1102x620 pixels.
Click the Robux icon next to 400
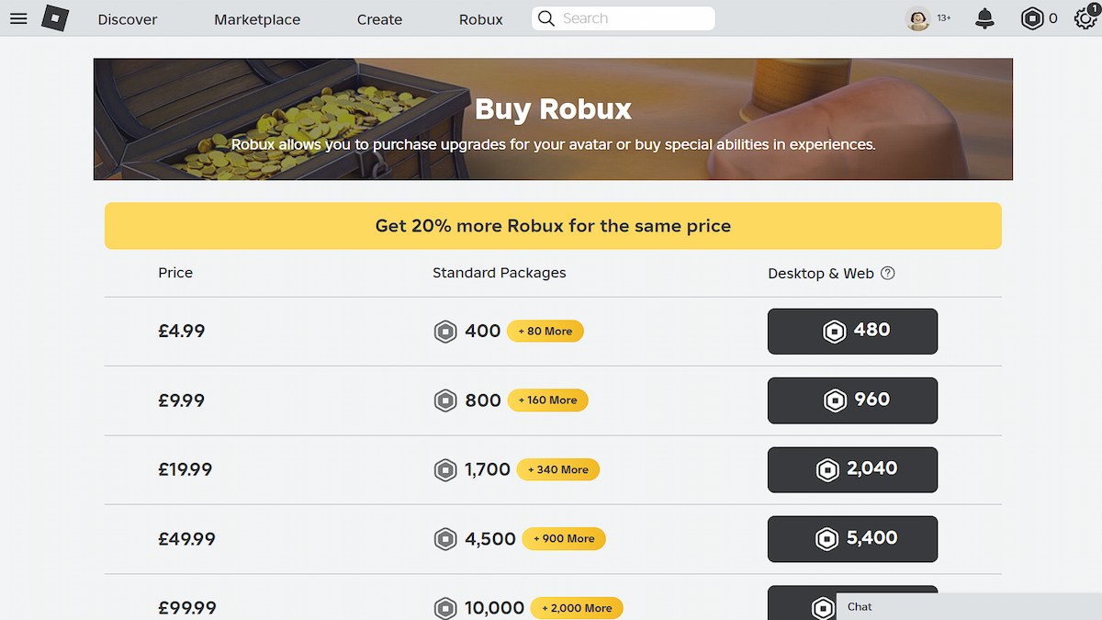[x=445, y=331]
